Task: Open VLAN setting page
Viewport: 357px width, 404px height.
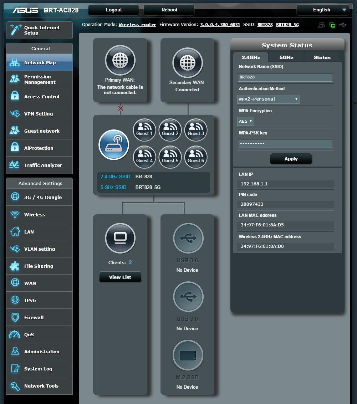Action: (x=40, y=249)
